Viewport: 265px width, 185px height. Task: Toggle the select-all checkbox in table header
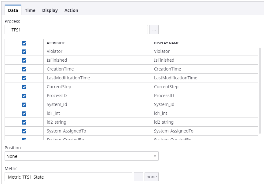point(24,43)
